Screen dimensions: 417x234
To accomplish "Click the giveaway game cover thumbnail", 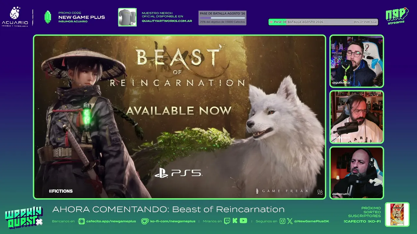I will [397, 214].
